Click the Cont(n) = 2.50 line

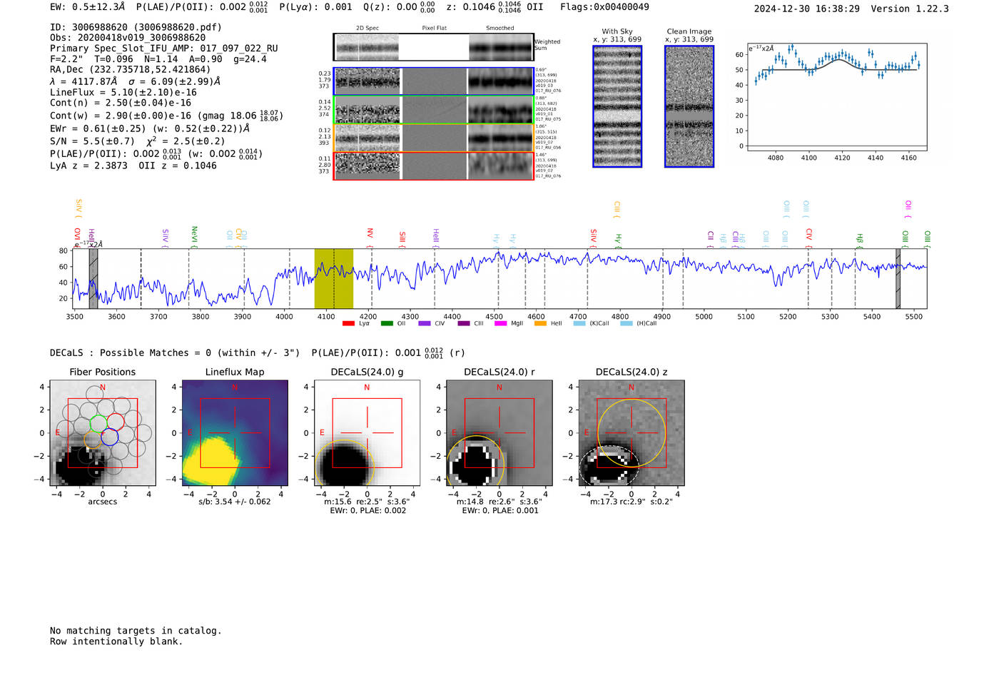[121, 103]
